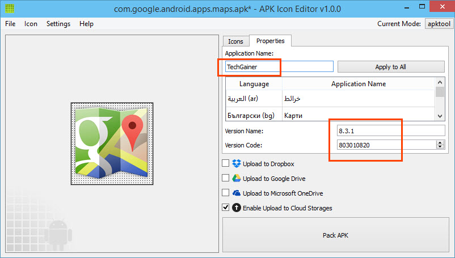Increase Version Code with the up arrow
455x258 pixels.
pyautogui.click(x=440, y=143)
